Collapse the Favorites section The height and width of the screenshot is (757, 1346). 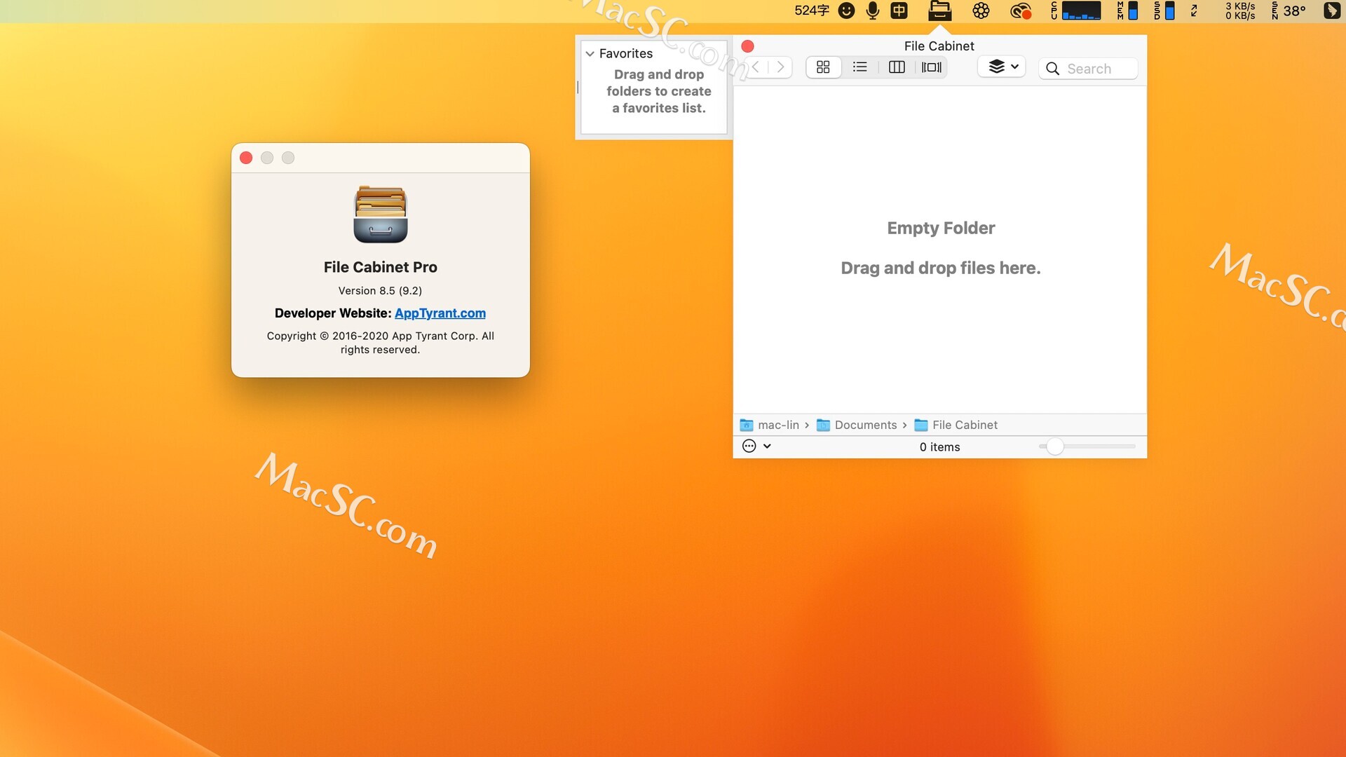pyautogui.click(x=590, y=53)
